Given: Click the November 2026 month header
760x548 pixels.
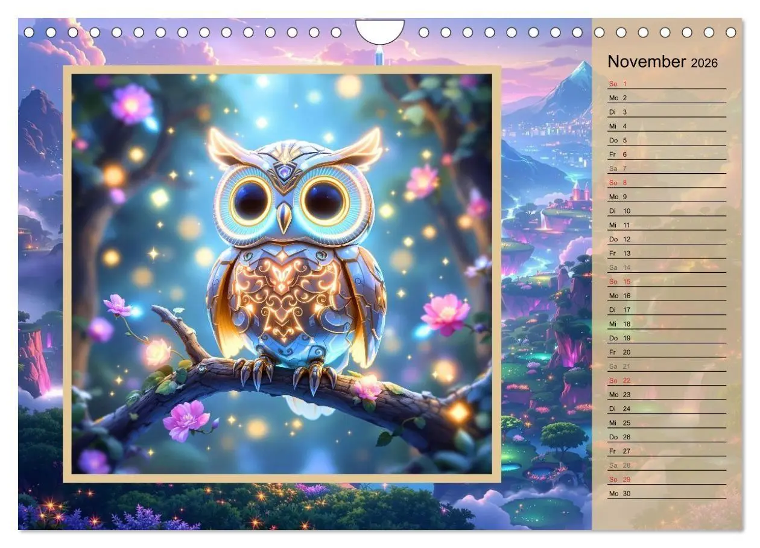Looking at the screenshot, I should click(x=663, y=62).
